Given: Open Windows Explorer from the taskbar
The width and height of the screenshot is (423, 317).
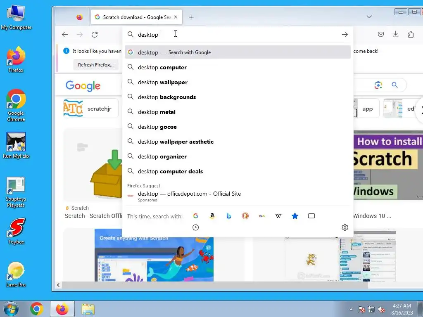Looking at the screenshot, I should (88, 309).
